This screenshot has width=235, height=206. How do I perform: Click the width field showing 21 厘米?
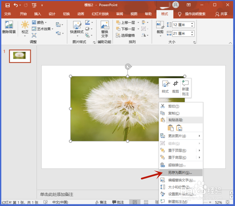pos(182,33)
